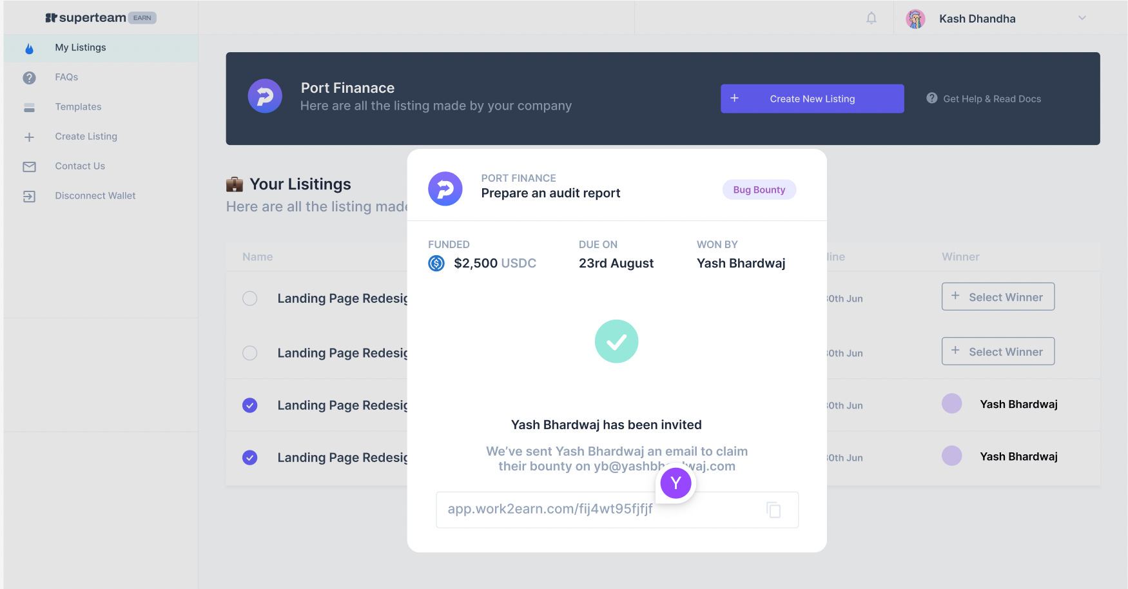Screen dimensions: 1128x589
Task: Expand the Kash Dhandha account dropdown
Action: pos(1082,18)
